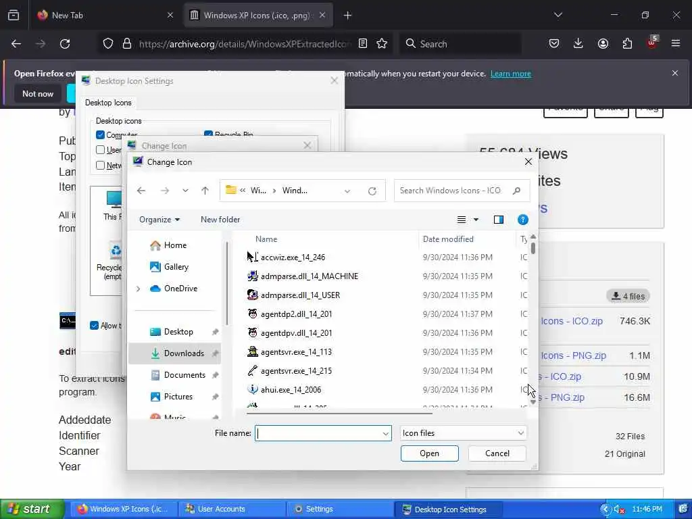Go back in the file dialog
Viewport: 692px width, 519px height.
point(141,191)
